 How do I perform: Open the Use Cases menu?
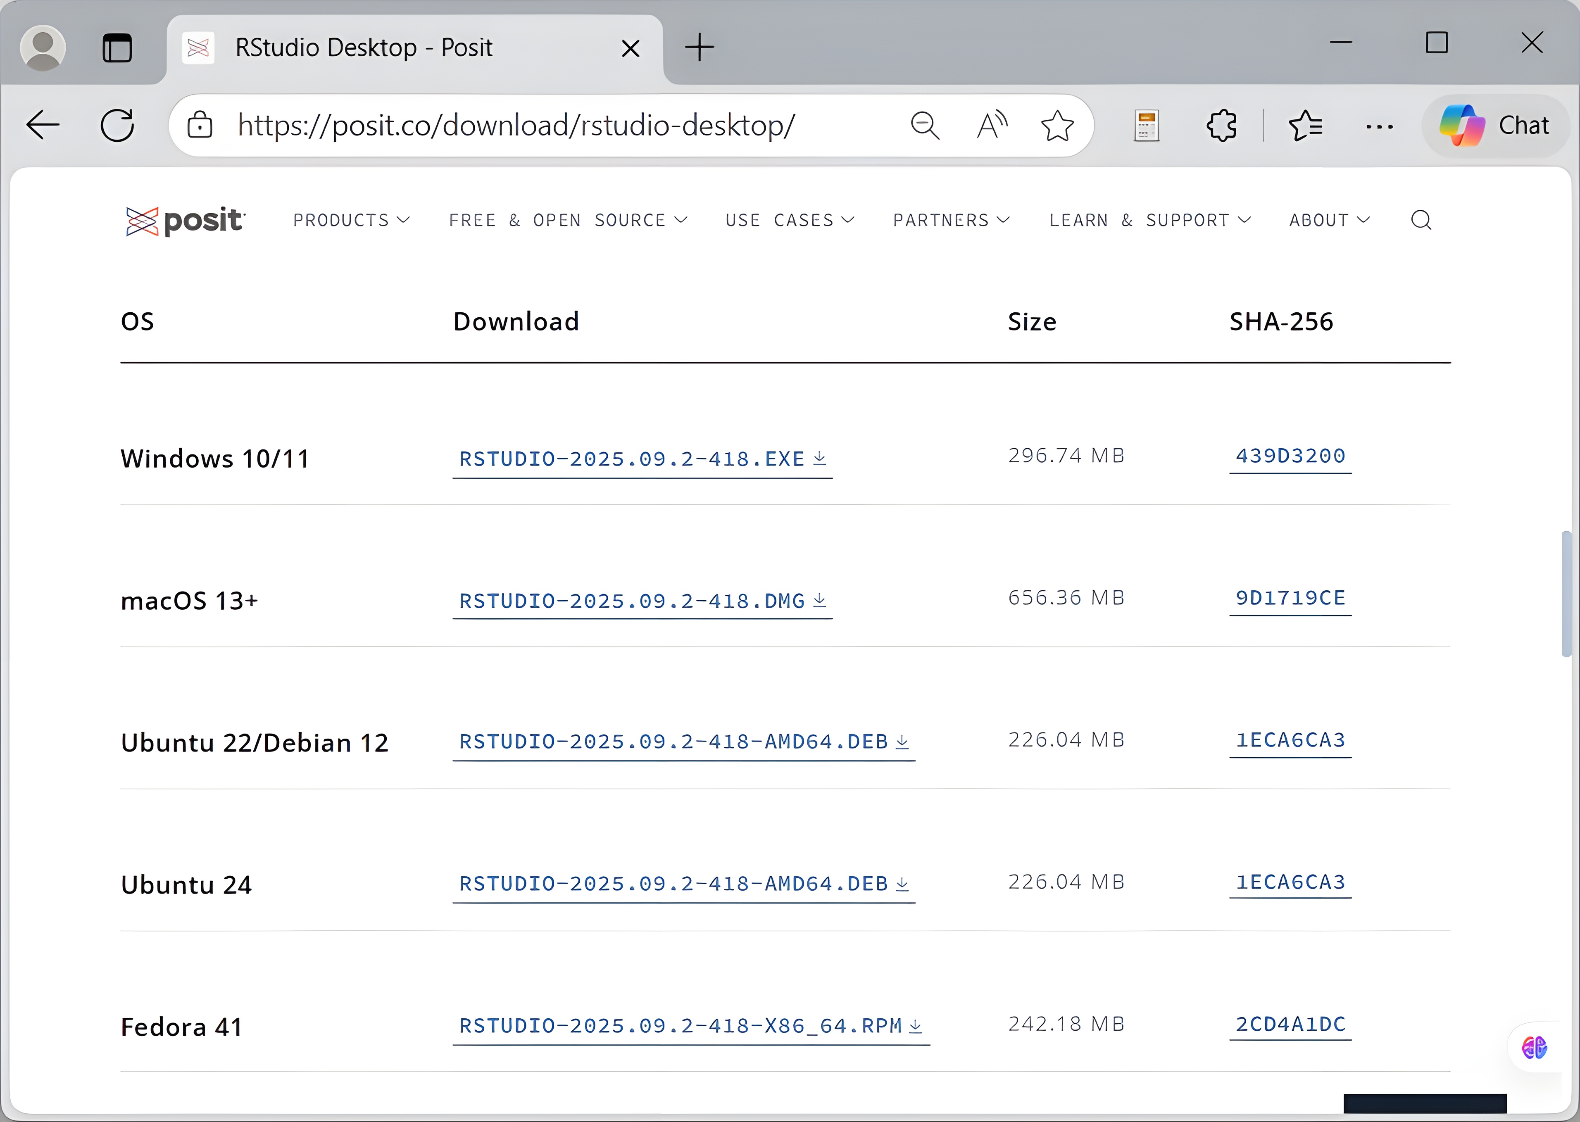(x=790, y=221)
